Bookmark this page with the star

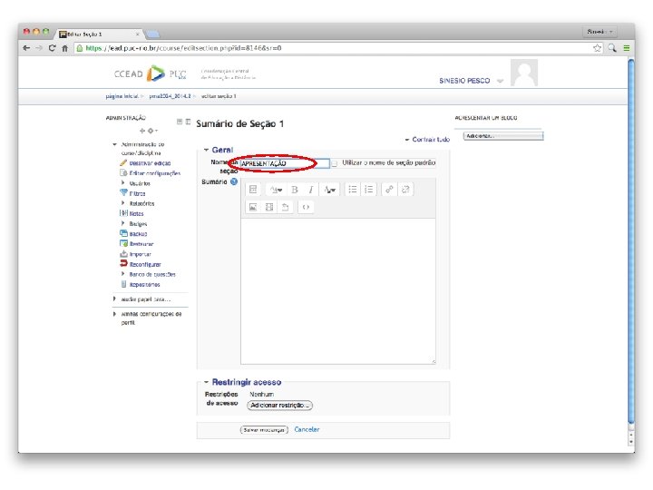point(597,48)
